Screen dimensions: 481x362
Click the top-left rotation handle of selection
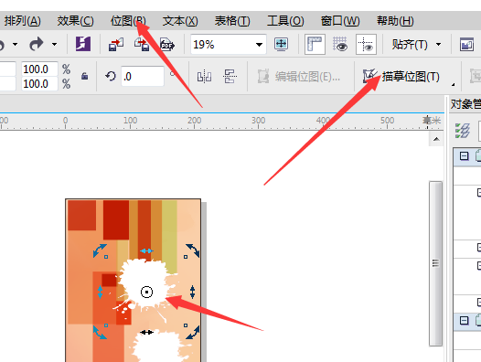tap(100, 250)
